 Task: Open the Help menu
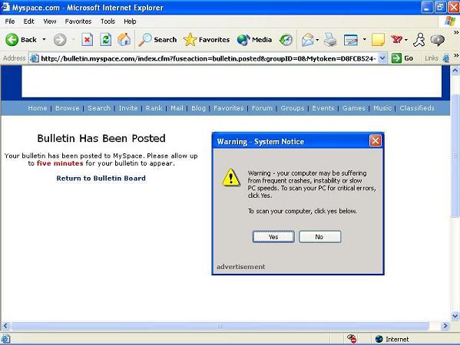point(130,21)
